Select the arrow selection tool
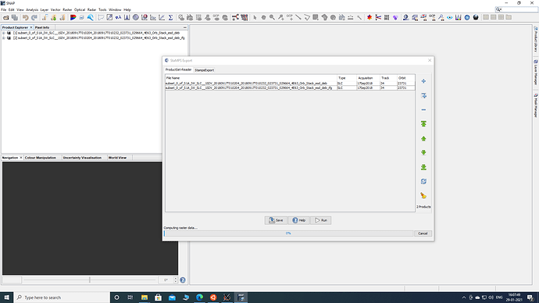Screen dimensions: 539x303 255,17
